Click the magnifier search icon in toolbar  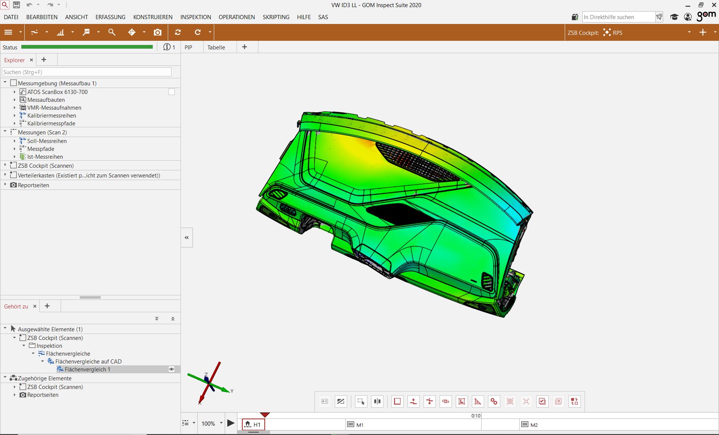pyautogui.click(x=112, y=33)
